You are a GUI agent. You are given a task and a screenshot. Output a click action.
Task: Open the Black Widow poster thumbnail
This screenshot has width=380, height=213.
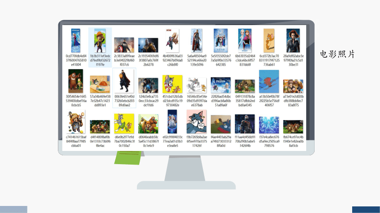pyautogui.click(x=293, y=40)
